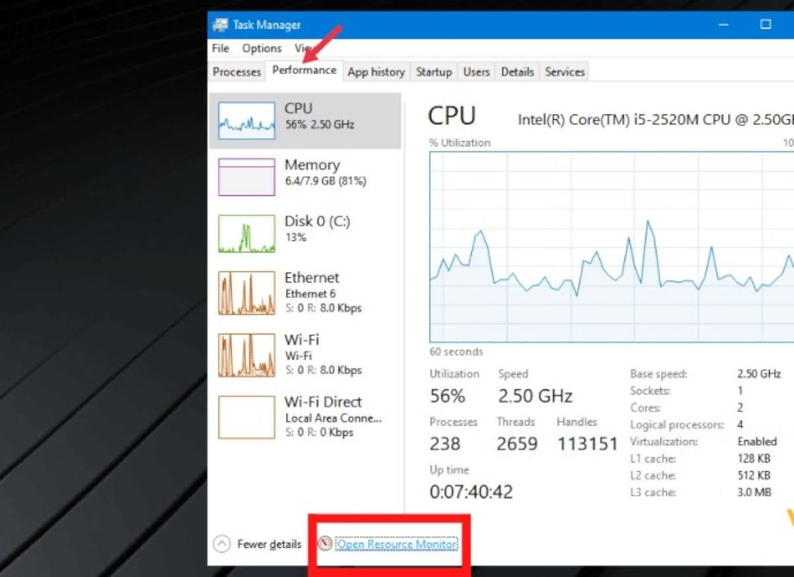Select the Disk 0 (C:) graph thumbnail
The height and width of the screenshot is (577, 794).
(x=247, y=234)
